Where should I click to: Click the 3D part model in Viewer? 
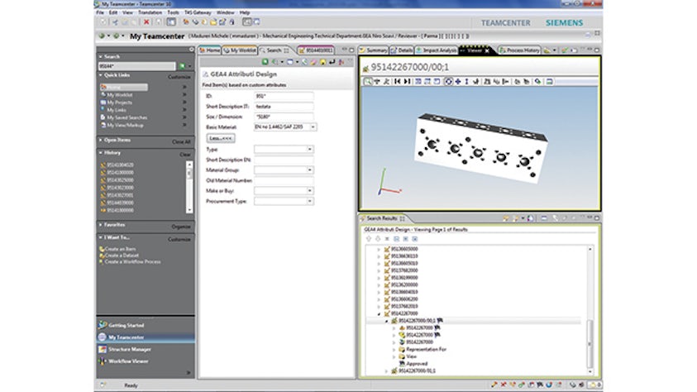(480, 147)
